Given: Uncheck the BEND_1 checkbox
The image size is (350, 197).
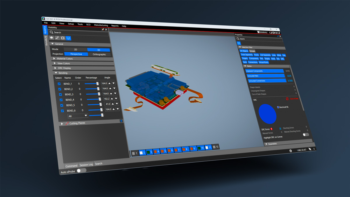Looking at the screenshot, I should click(x=59, y=84).
